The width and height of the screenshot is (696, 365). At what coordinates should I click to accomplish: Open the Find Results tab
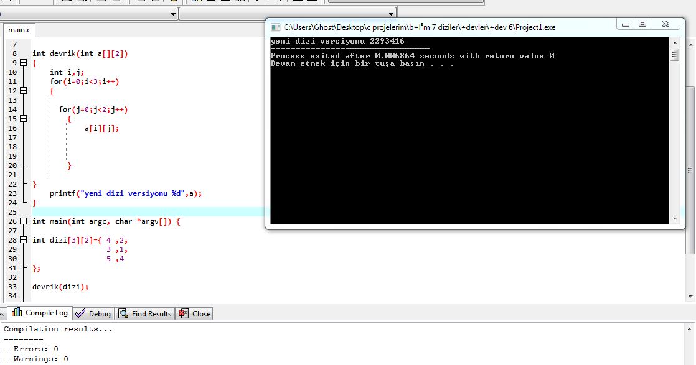(x=145, y=313)
